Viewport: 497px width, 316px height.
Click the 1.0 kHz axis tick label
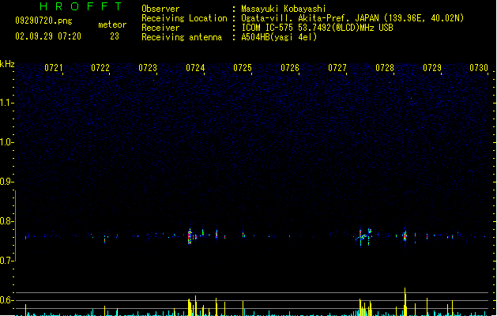6,142
